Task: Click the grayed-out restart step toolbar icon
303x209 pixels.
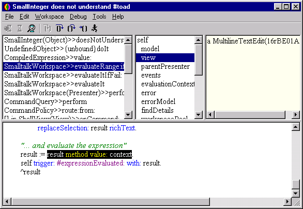Action: (47, 28)
